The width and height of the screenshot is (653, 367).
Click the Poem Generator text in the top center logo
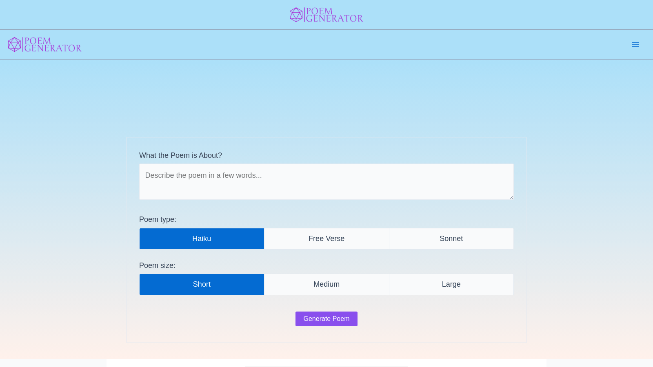pyautogui.click(x=334, y=15)
